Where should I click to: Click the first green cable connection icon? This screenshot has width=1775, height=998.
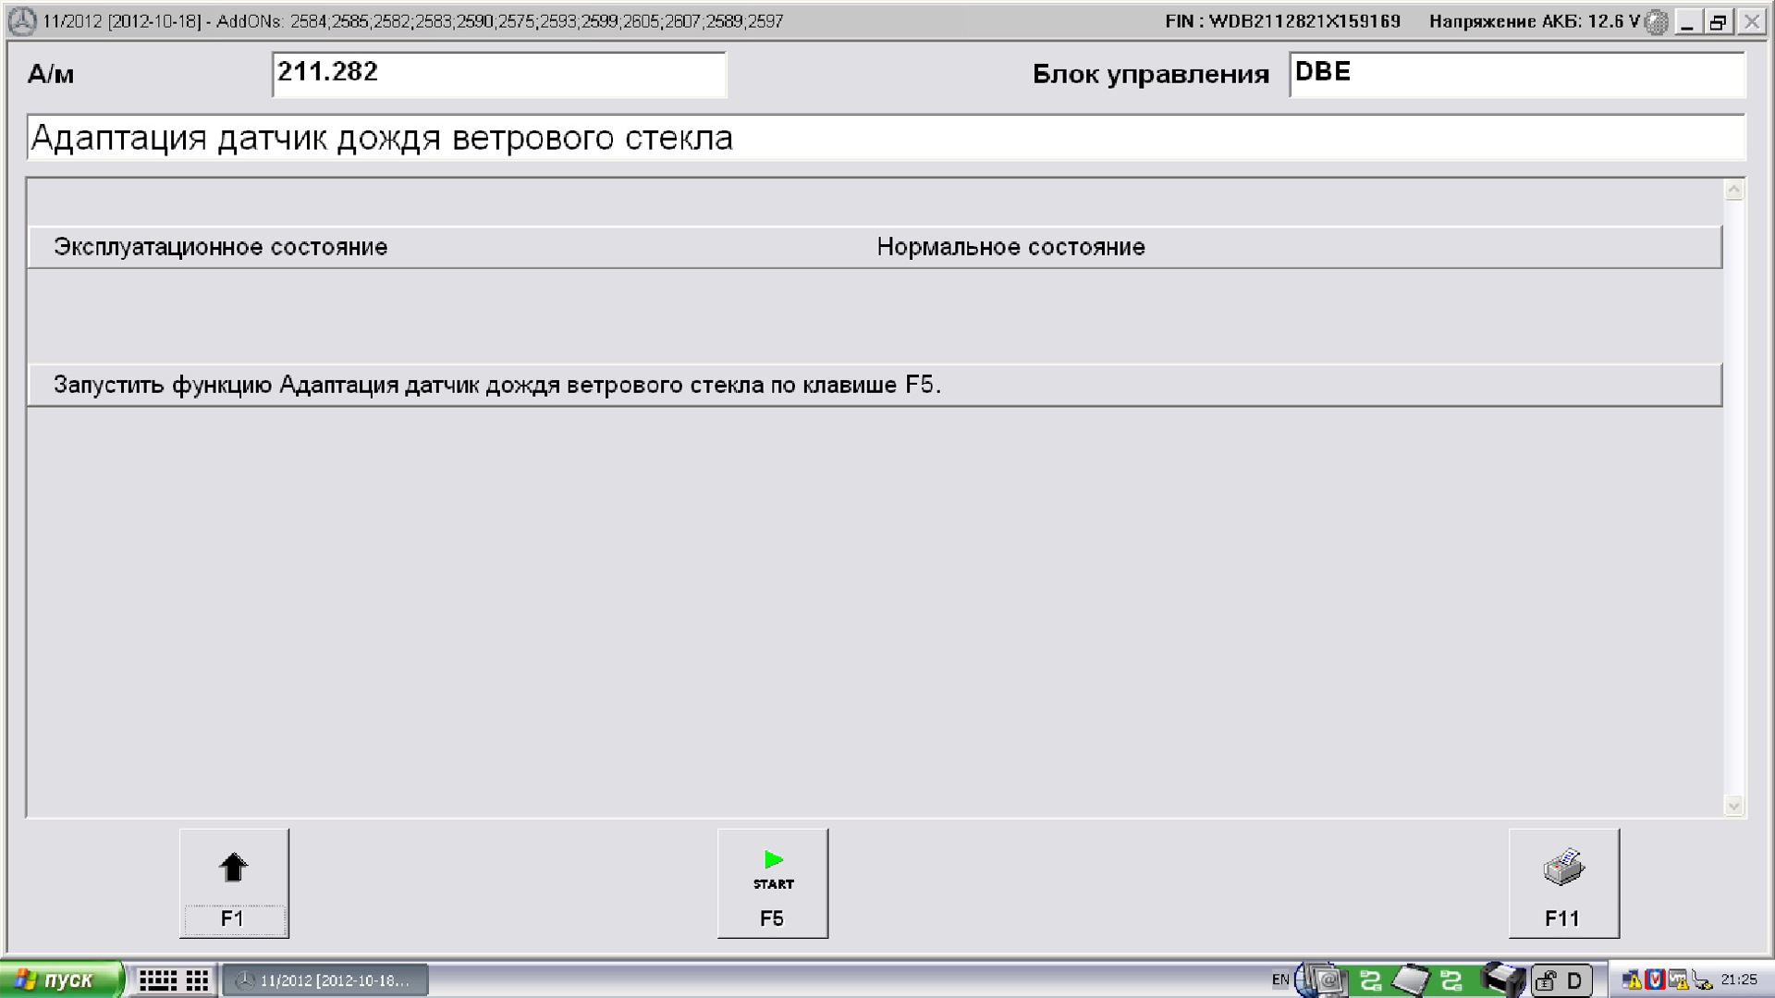(x=1371, y=980)
